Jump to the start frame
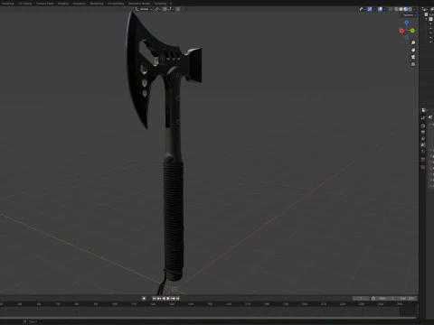Viewport: 434px width, 325px height. point(155,298)
